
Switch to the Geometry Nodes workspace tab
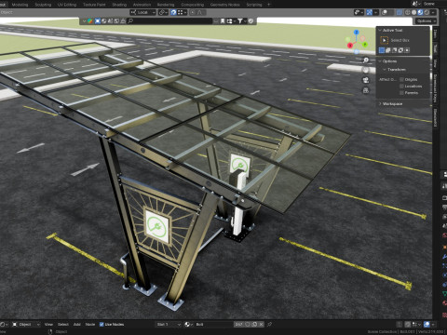pos(225,5)
